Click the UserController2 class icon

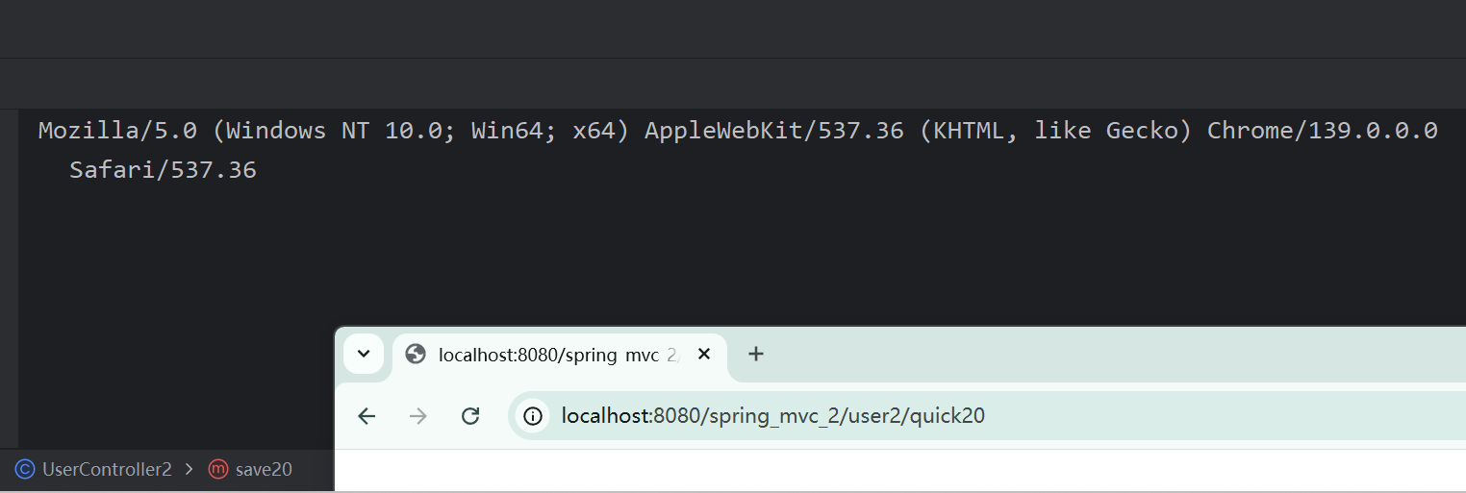25,470
